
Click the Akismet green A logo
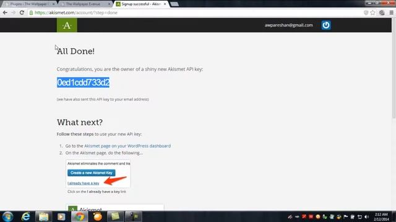67,25
